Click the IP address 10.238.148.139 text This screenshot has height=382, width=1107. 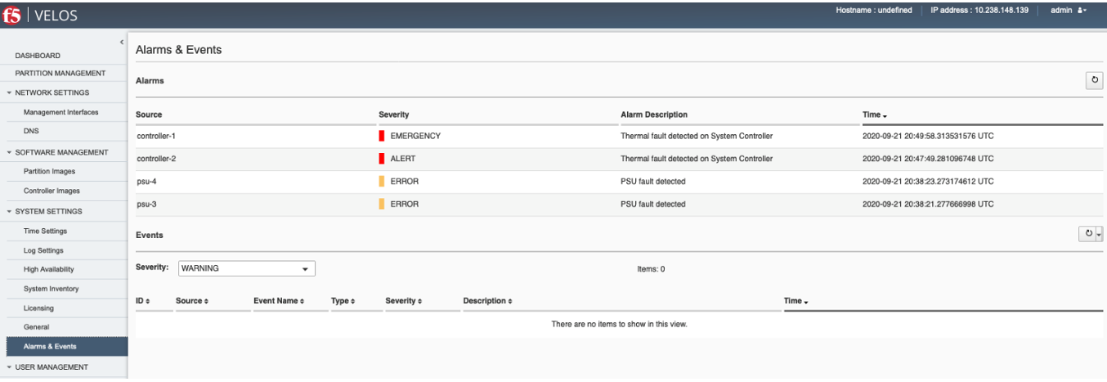(979, 11)
